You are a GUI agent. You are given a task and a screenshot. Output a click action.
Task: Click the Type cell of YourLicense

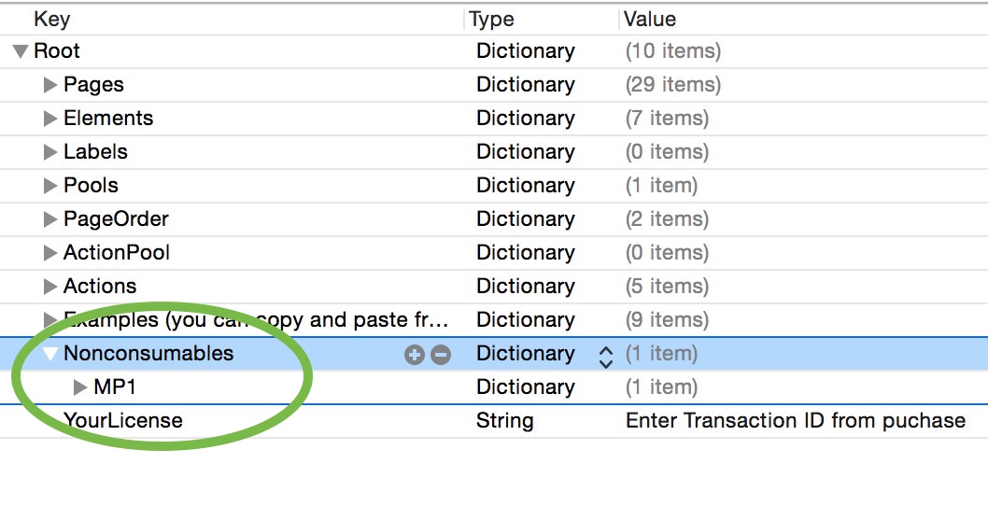tap(504, 420)
